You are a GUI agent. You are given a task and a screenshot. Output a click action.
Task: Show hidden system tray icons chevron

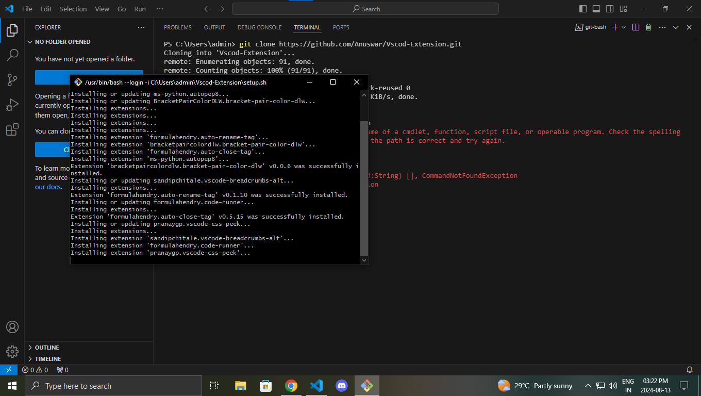[x=588, y=386]
